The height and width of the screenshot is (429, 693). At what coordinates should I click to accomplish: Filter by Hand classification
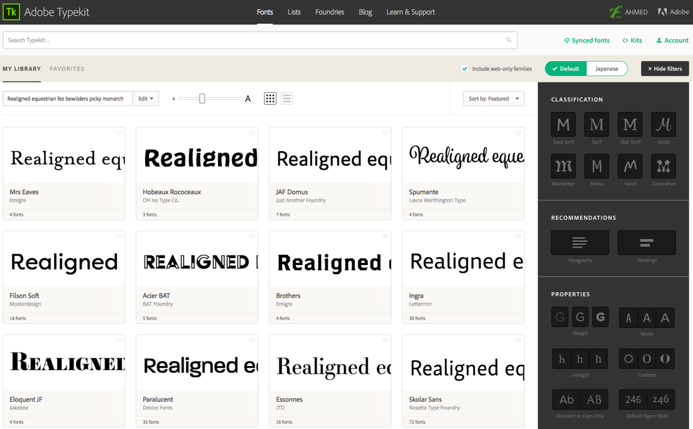(630, 166)
